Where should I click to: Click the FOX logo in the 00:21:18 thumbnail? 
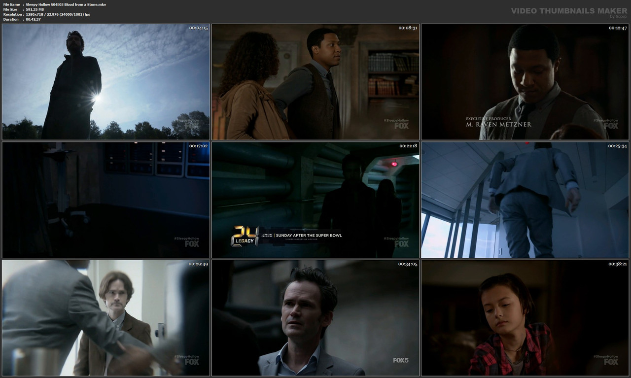click(x=401, y=243)
